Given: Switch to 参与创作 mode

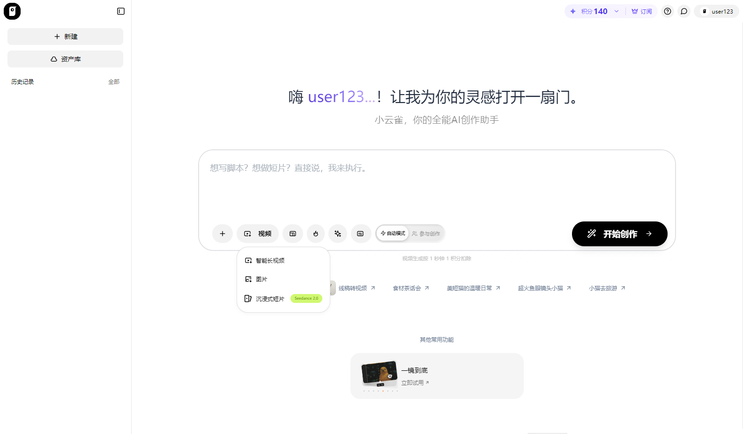Looking at the screenshot, I should click(x=426, y=234).
